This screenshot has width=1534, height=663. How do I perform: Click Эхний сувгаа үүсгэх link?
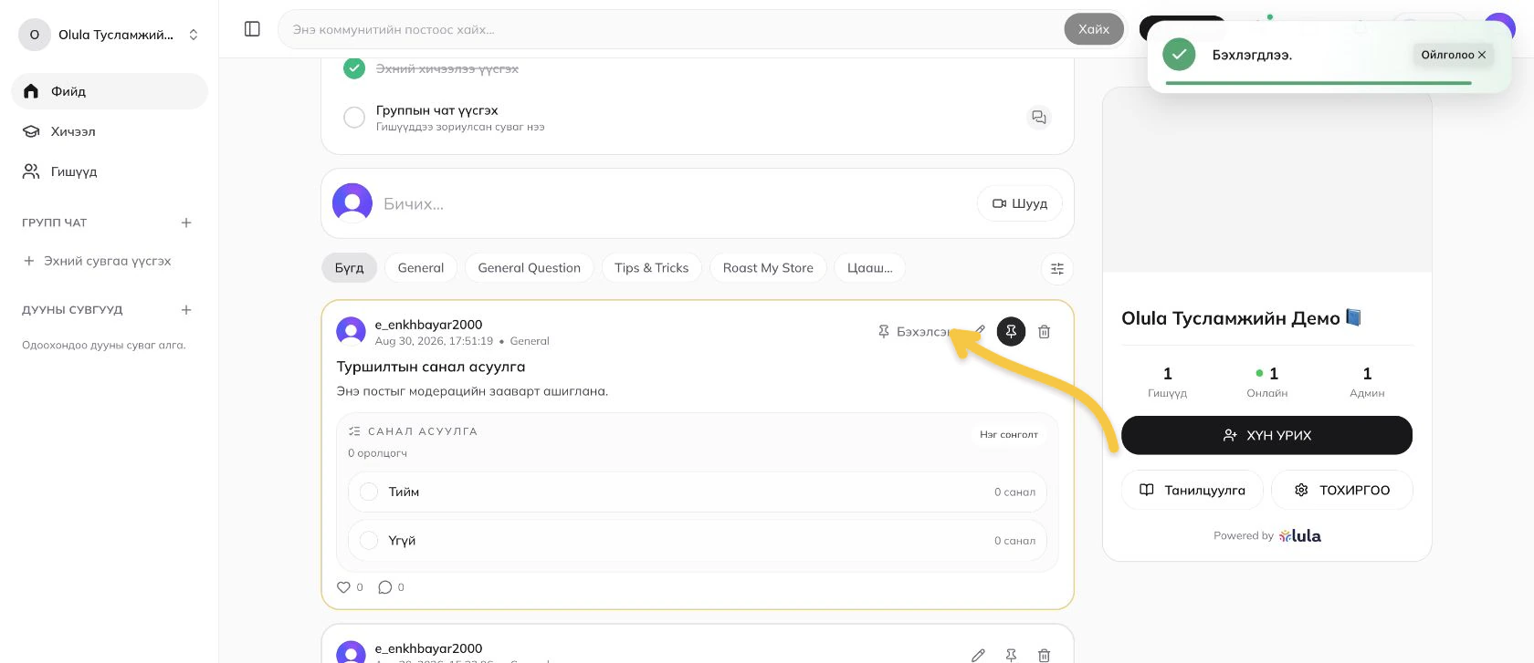[x=98, y=261]
